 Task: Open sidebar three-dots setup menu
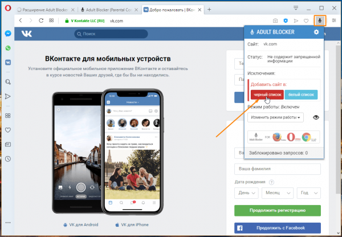(x=8, y=223)
